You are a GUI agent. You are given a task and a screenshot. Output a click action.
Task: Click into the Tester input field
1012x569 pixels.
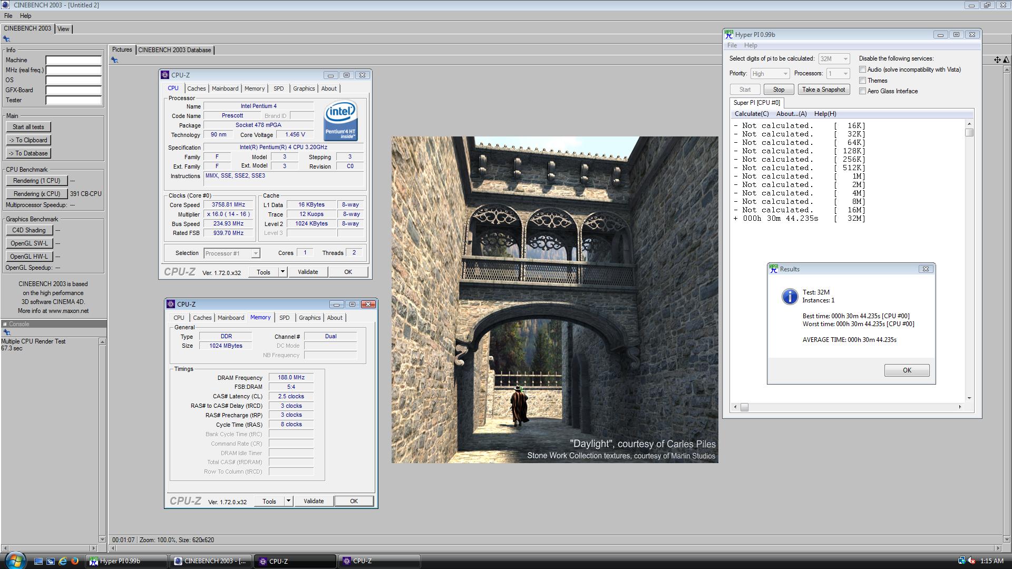click(73, 100)
